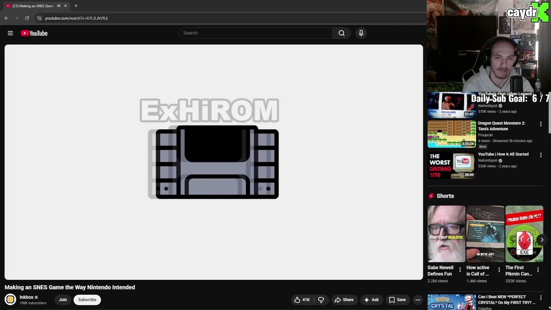Play Gabe Newell Defines Fun short
Viewport: 551px width, 310px height.
click(x=446, y=234)
